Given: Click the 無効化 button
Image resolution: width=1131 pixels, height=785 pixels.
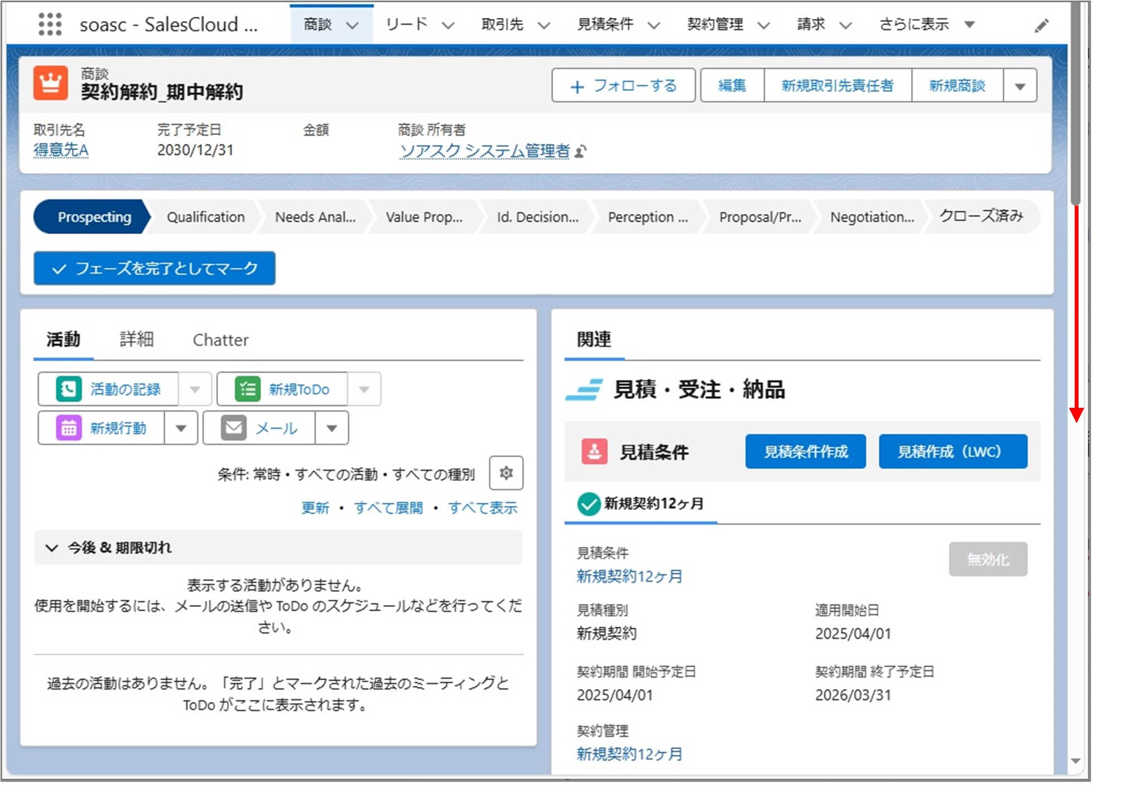Looking at the screenshot, I should click(x=988, y=559).
